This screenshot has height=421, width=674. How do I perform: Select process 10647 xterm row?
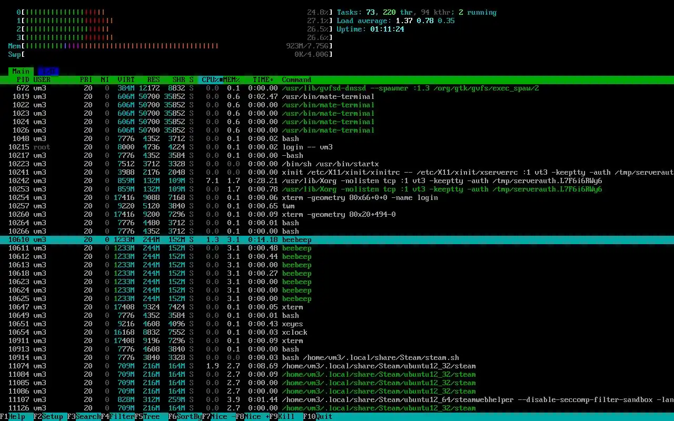tap(337, 307)
